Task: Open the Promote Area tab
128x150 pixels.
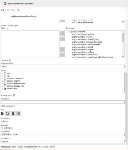Action: 42,147
